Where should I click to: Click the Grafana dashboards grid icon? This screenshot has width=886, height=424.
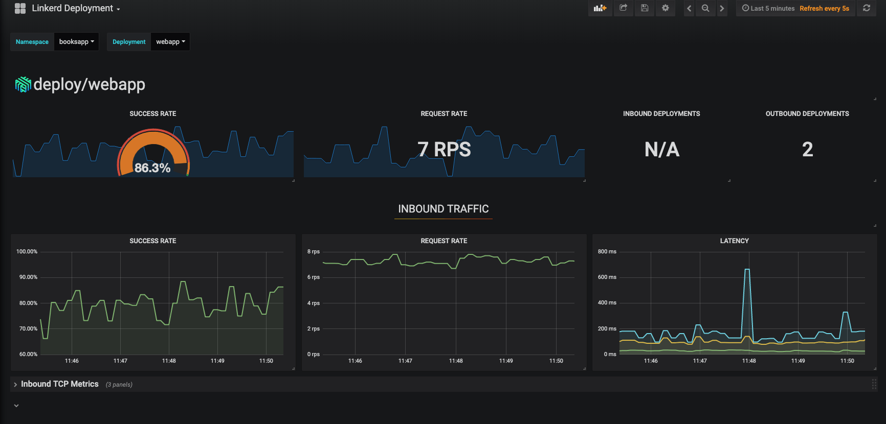pyautogui.click(x=20, y=8)
